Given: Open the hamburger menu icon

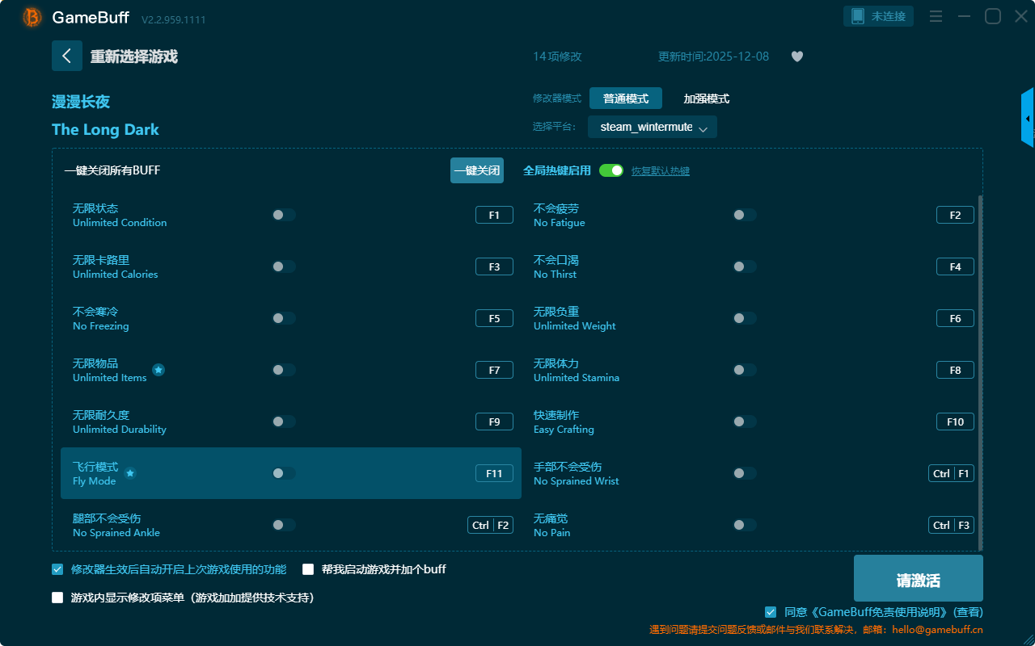Looking at the screenshot, I should point(936,16).
